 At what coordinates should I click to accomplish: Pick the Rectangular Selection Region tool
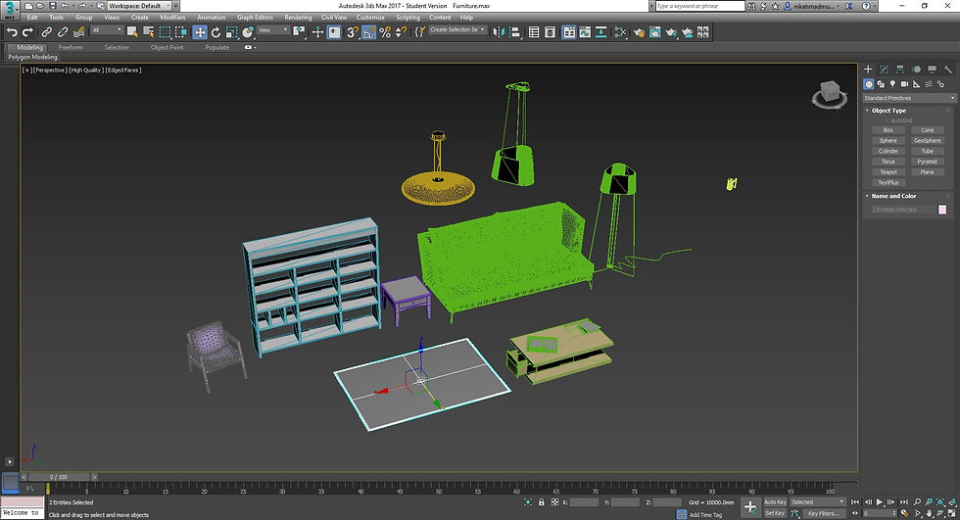(x=165, y=31)
